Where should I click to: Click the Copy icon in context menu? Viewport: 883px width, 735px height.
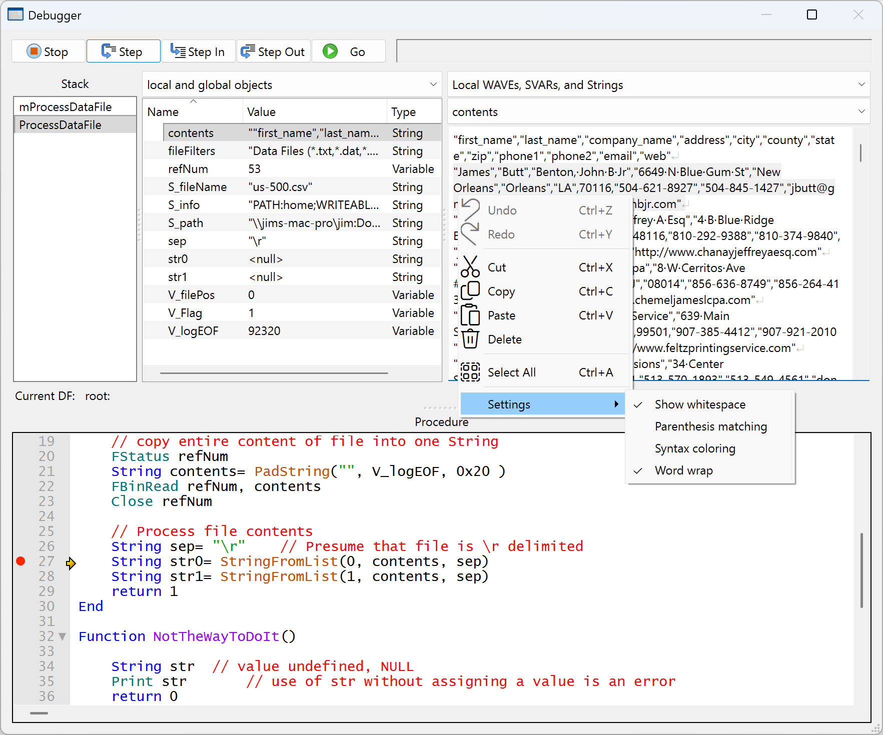(471, 291)
